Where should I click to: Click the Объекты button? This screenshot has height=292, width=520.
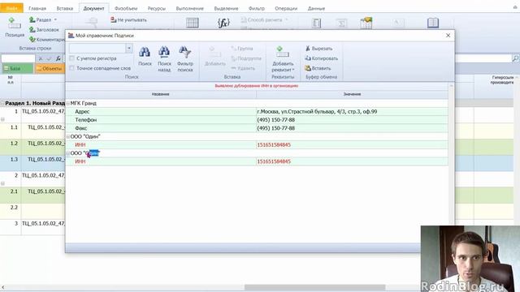[x=50, y=68]
